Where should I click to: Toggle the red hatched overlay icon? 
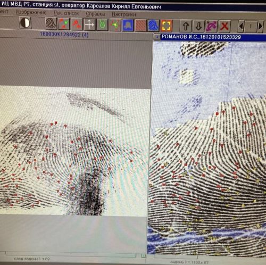[140, 26]
